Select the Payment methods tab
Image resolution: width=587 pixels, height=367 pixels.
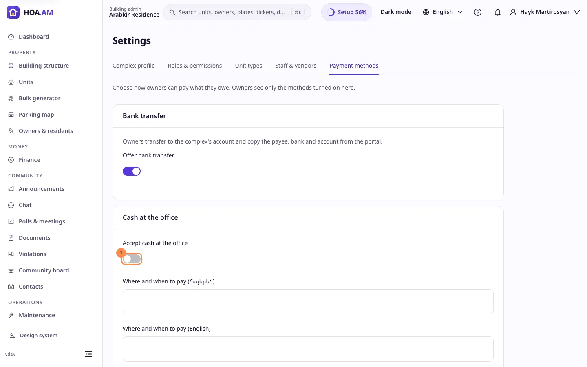click(354, 66)
